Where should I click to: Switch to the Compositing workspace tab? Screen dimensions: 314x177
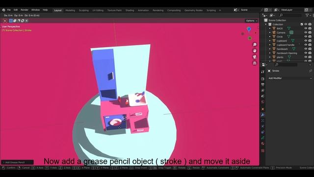[174, 10]
